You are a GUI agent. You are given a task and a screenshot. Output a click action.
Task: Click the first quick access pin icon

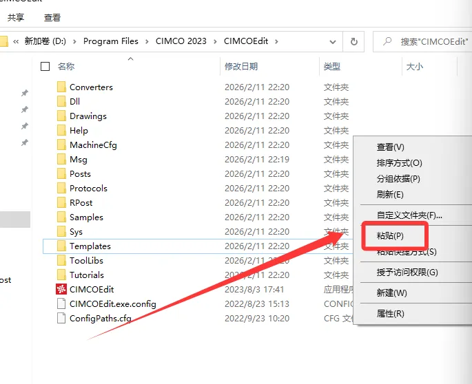(x=25, y=93)
